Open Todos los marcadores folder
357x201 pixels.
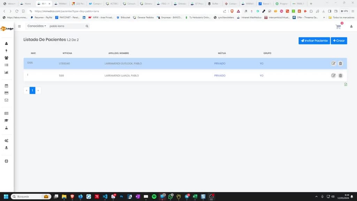click(x=341, y=17)
